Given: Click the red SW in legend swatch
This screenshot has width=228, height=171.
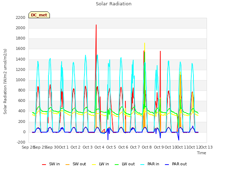Looking at the screenshot, I should pyautogui.click(x=44, y=165).
